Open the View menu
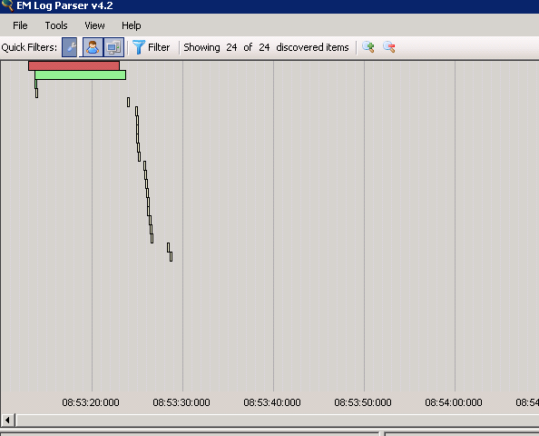This screenshot has height=436, width=539. (94, 25)
